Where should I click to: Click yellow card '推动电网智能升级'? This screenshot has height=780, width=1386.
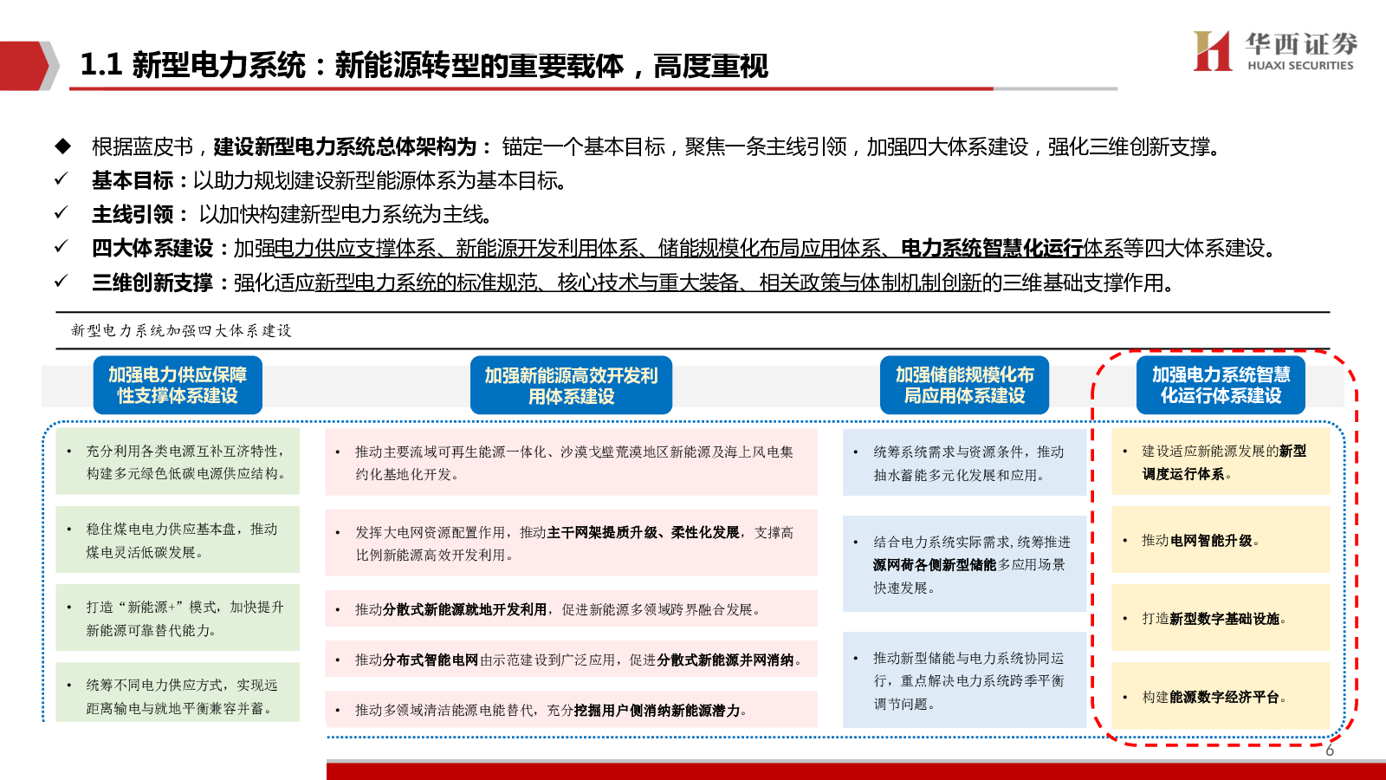1221,539
